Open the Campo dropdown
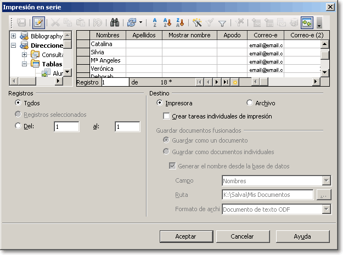Image resolution: width=343 pixels, height=255 pixels. (x=326, y=181)
